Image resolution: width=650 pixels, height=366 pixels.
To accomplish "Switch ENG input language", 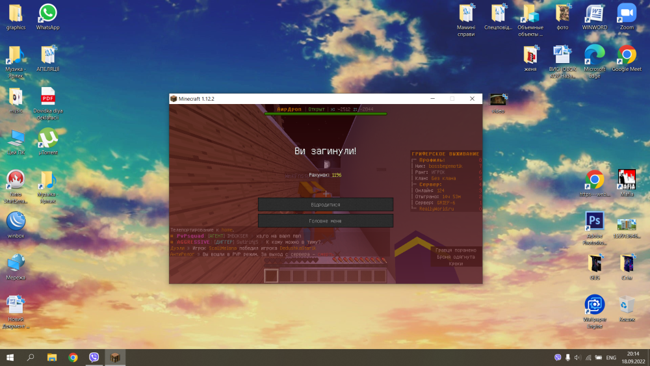I will tap(611, 358).
